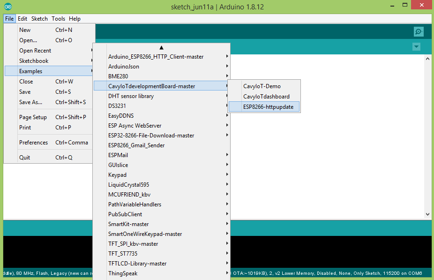
Task: Click the editor's scroll up arrow
Action: coord(427,59)
